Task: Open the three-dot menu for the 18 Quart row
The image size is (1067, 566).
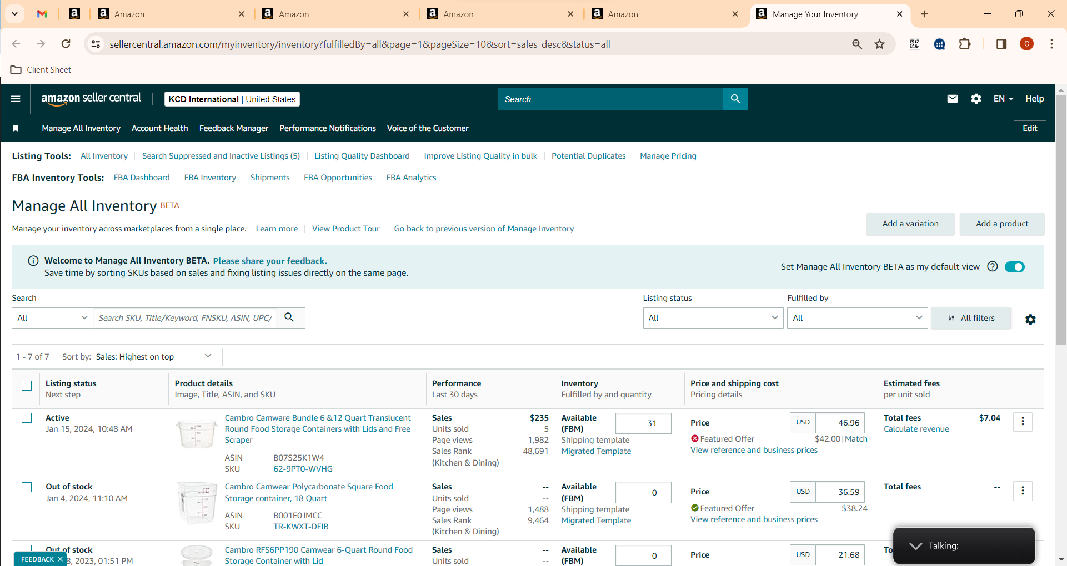Action: pos(1023,491)
